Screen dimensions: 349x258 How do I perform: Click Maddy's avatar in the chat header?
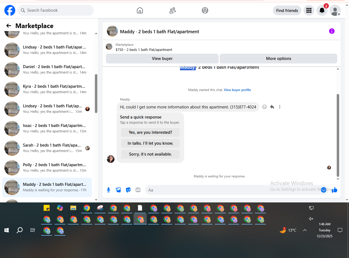(112, 31)
